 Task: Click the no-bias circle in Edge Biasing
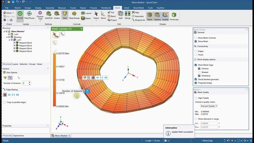5,95
